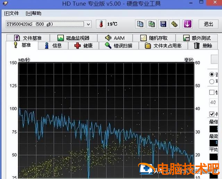Screen dimensions: 222x179
Task: Click the 退出 exit button
Action: [x=208, y=24]
